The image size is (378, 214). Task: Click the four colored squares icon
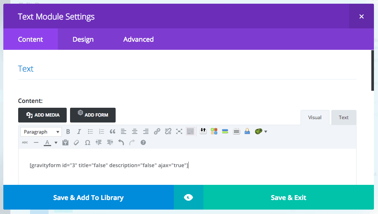tap(214, 131)
